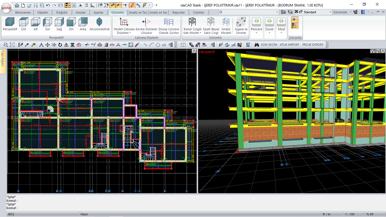Click the binoculars find icon

point(257,45)
